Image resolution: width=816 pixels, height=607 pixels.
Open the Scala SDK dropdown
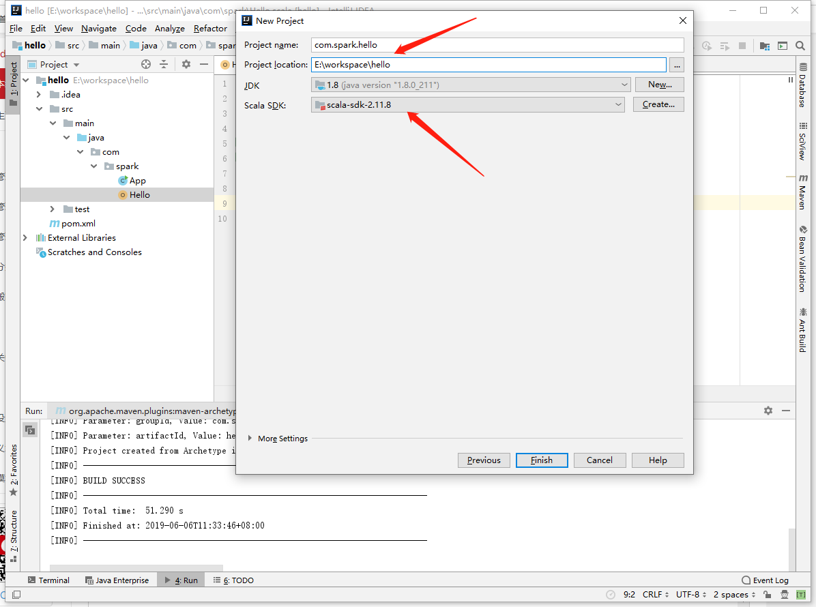467,104
